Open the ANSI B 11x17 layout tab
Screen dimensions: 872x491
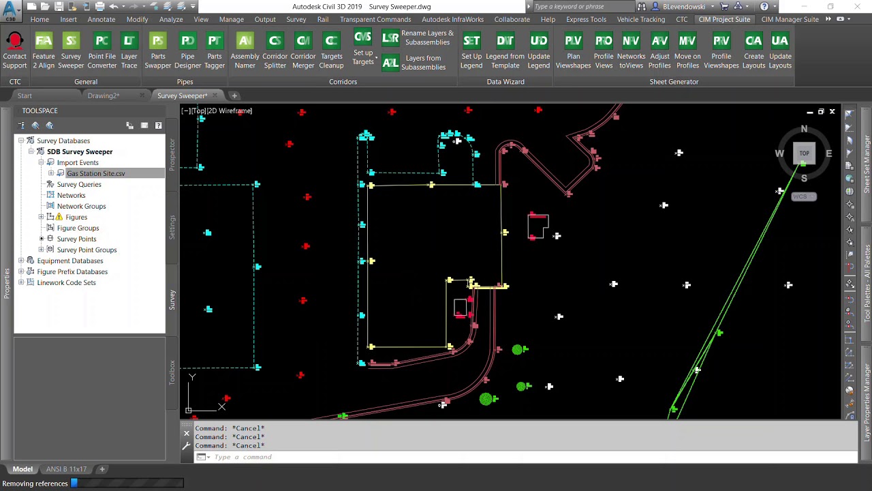pos(66,469)
